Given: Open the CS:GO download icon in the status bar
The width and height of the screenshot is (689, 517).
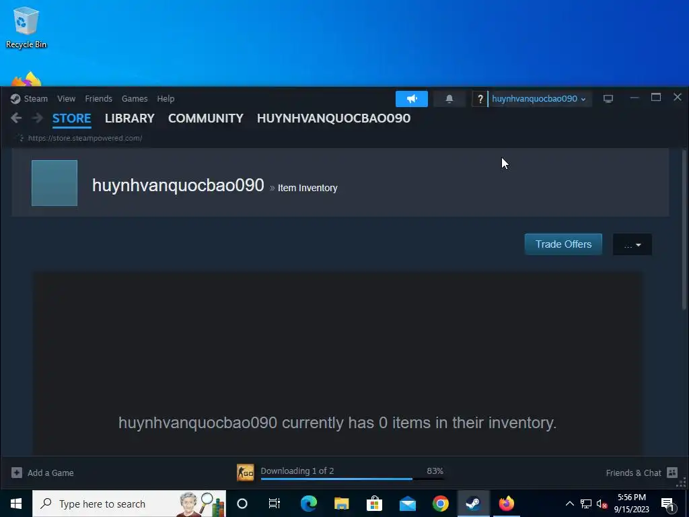Looking at the screenshot, I should (245, 473).
